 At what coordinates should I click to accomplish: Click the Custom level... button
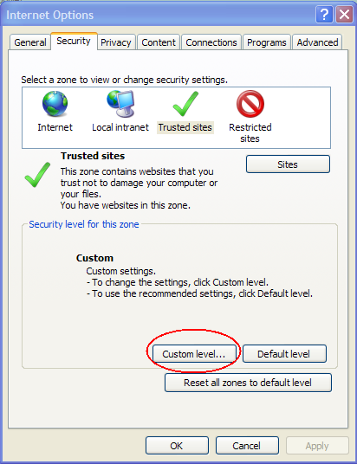194,353
